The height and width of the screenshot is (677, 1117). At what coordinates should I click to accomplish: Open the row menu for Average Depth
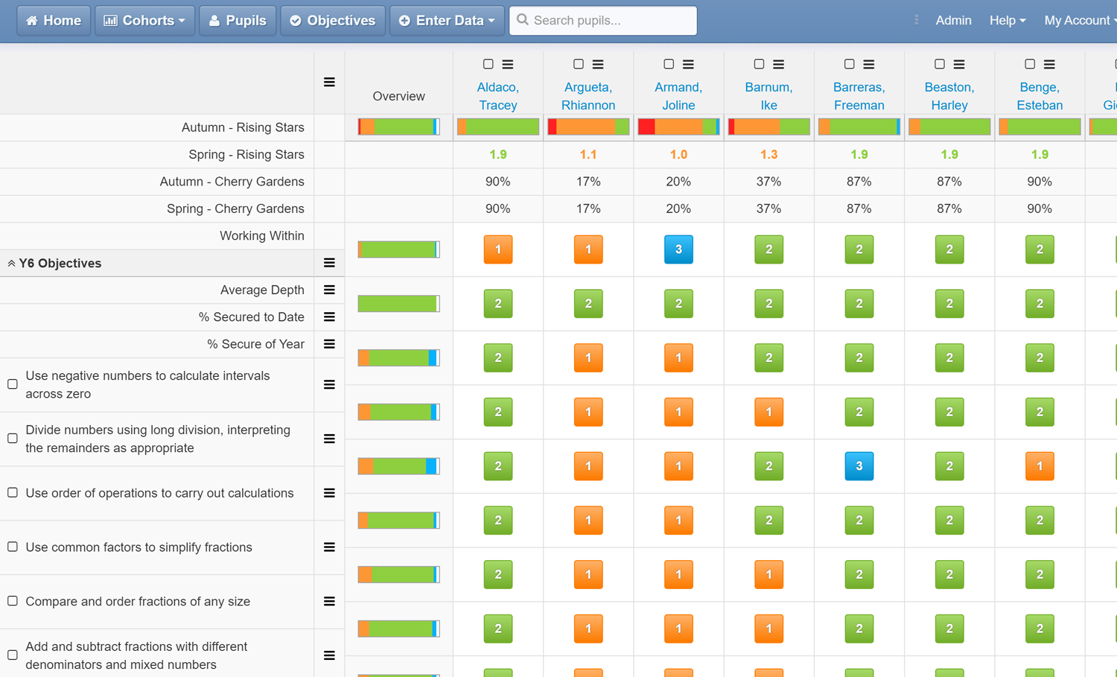[x=329, y=290]
